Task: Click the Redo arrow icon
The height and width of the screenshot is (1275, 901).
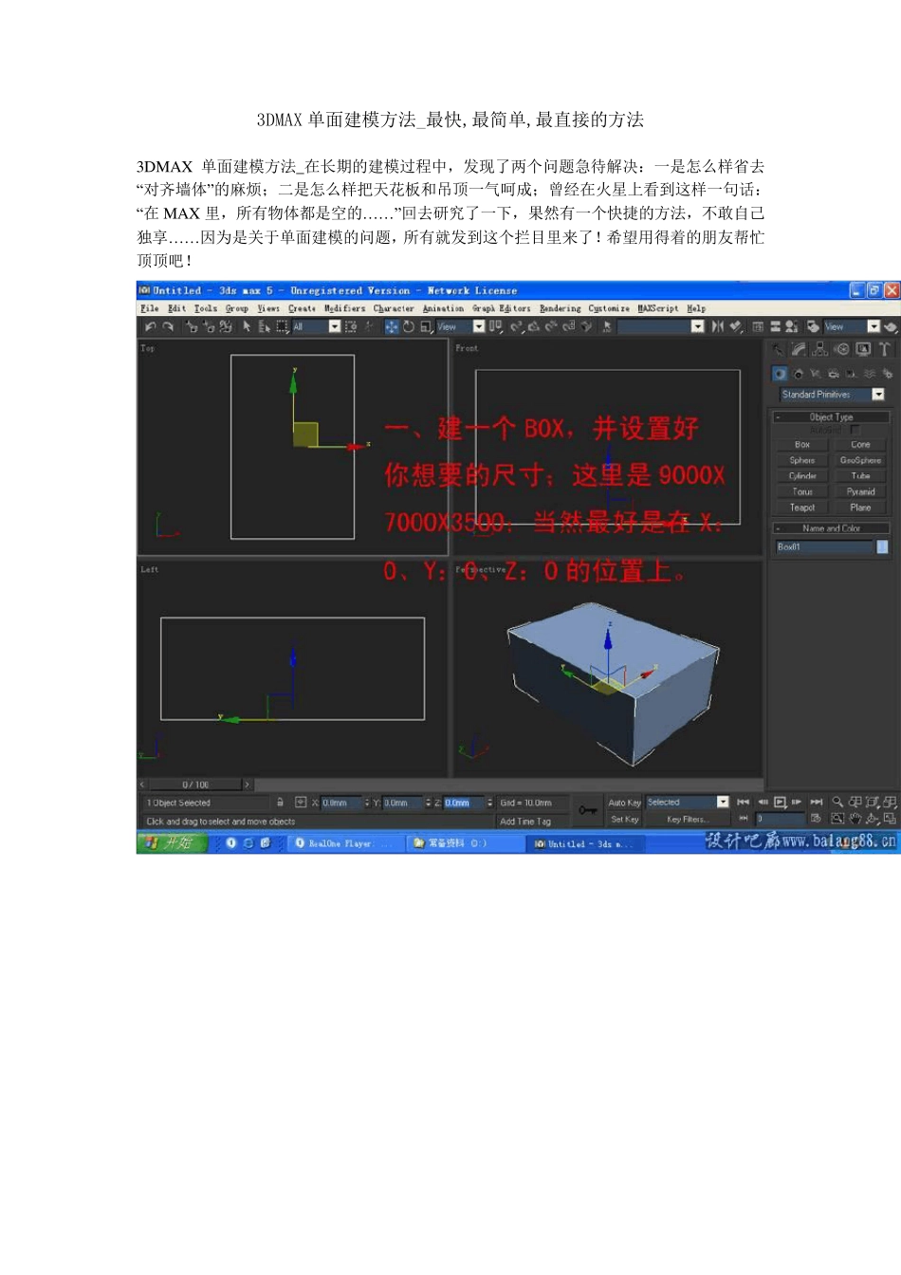Action: [168, 326]
